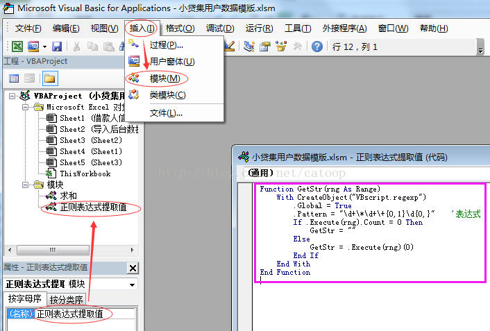Close the Properties pane
Viewport: 490px width, 331px height.
point(133,268)
